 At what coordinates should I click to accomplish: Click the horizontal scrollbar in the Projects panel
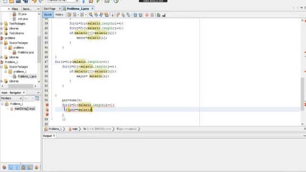(x=21, y=86)
